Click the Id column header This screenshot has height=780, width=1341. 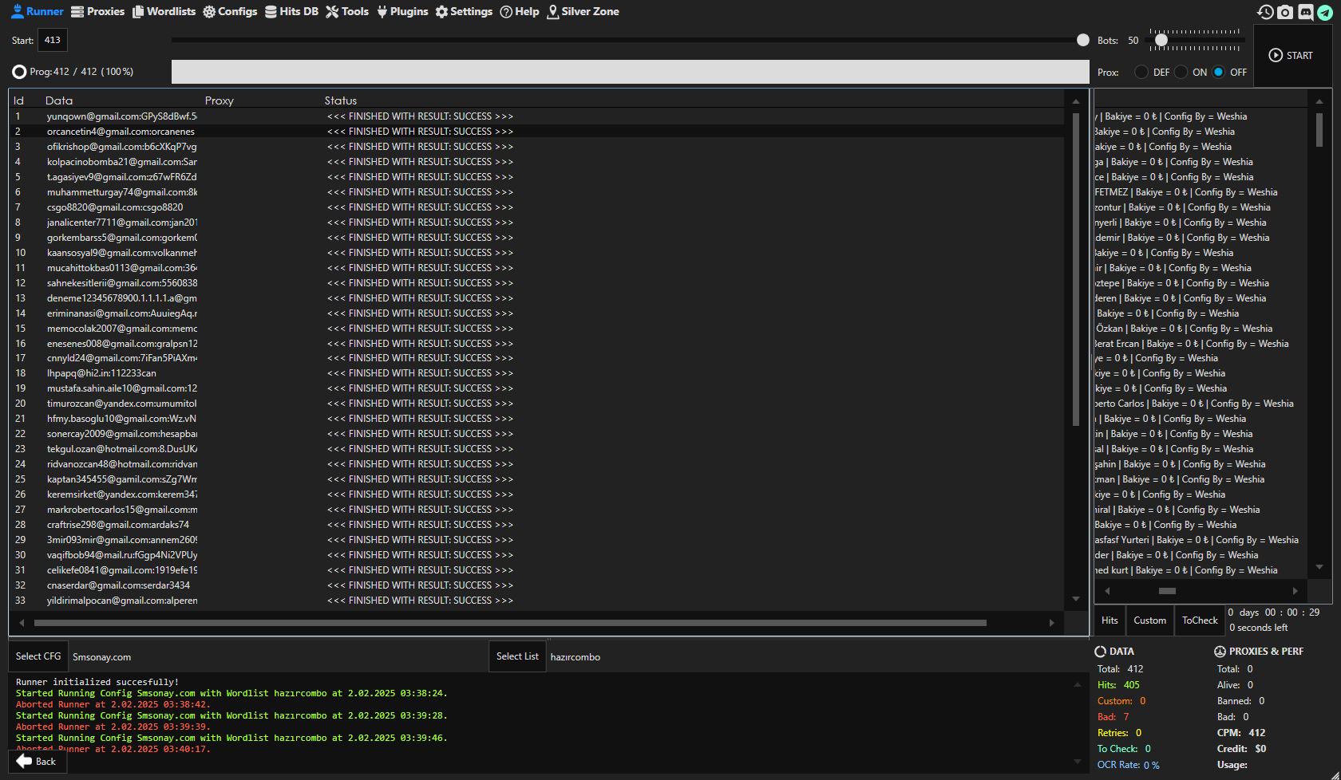18,100
